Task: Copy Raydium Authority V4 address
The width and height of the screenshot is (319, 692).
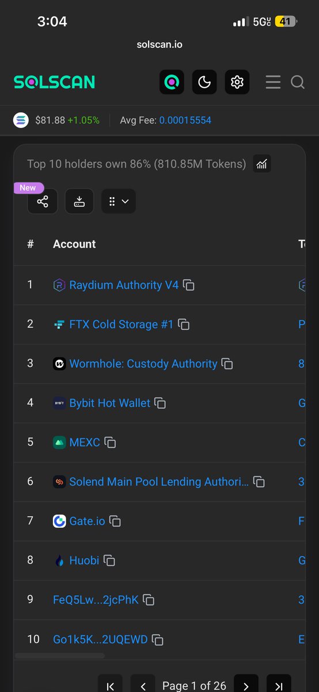Action: [x=189, y=285]
